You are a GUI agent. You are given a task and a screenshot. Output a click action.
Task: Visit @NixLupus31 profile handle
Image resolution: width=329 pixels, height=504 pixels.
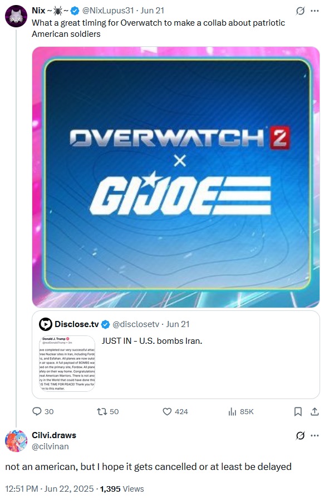point(108,11)
